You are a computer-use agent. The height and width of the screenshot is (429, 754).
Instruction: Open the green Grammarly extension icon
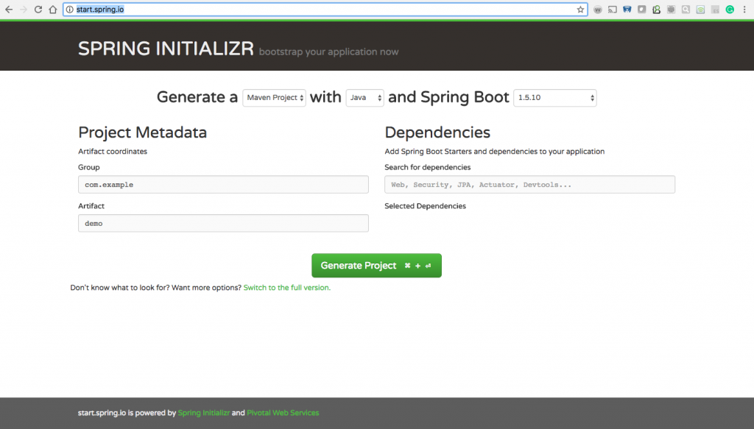730,10
